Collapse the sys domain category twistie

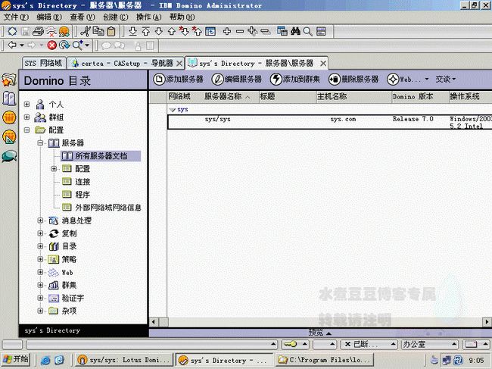[x=172, y=110]
